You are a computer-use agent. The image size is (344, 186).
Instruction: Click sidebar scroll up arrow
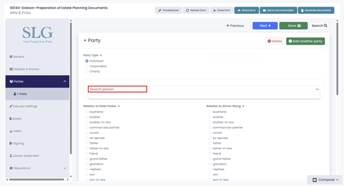click(x=71, y=20)
